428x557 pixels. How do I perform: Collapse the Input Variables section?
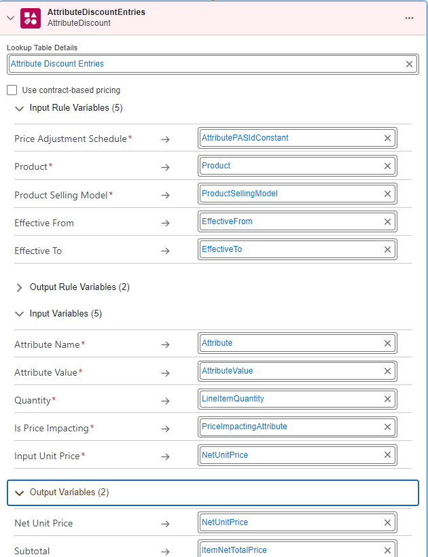[x=19, y=314]
